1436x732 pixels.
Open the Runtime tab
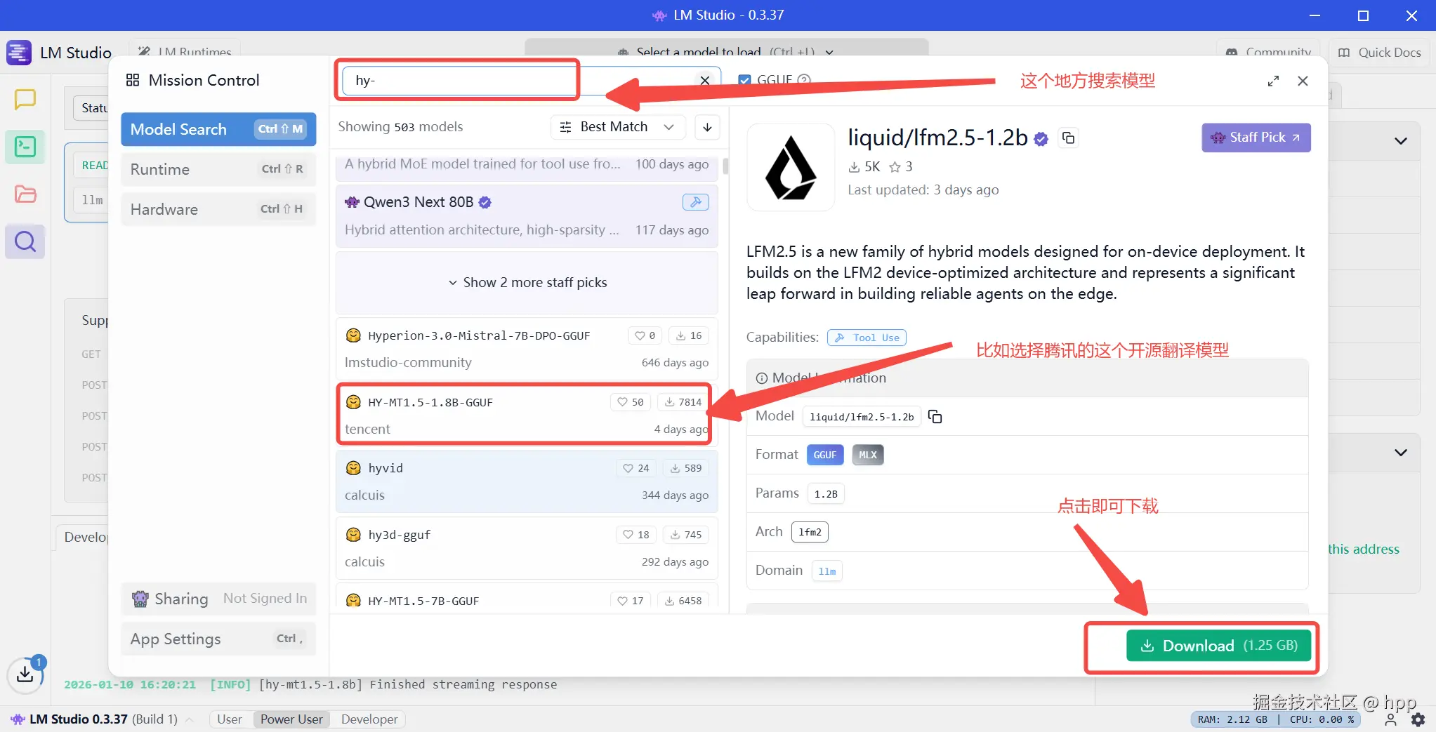point(218,169)
